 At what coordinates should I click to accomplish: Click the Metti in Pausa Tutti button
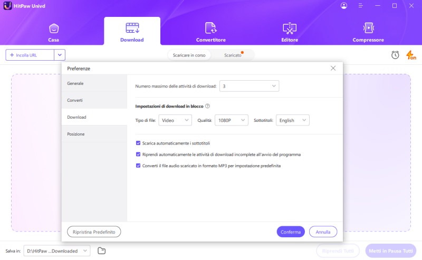pos(391,251)
